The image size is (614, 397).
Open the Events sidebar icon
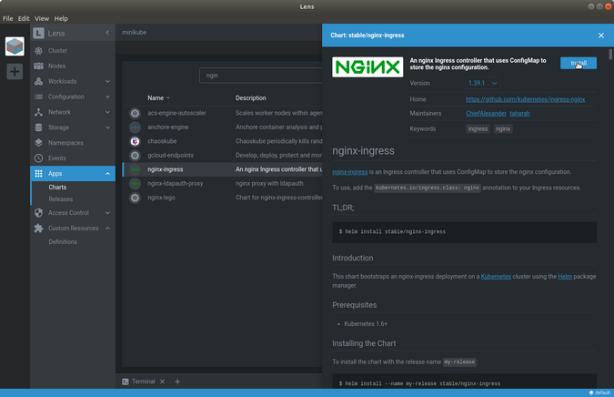coord(38,158)
